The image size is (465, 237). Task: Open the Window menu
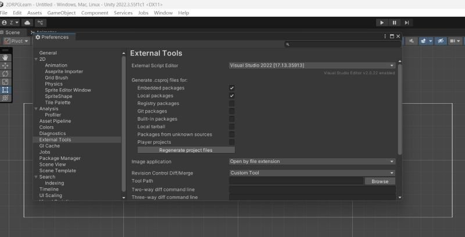coord(163,13)
